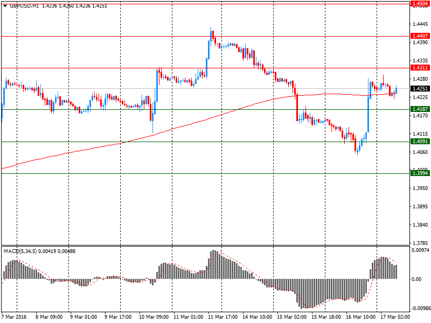
Task: Click the 1.4170 price scale value
Action: coord(421,115)
